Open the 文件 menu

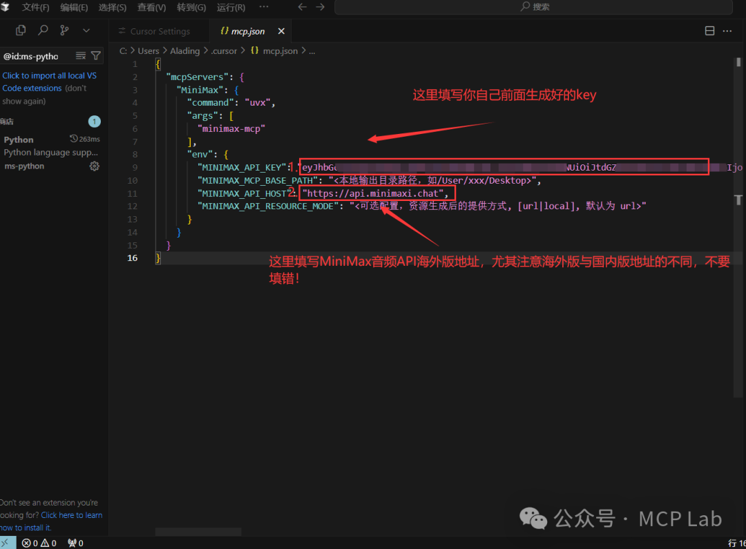[x=35, y=7]
